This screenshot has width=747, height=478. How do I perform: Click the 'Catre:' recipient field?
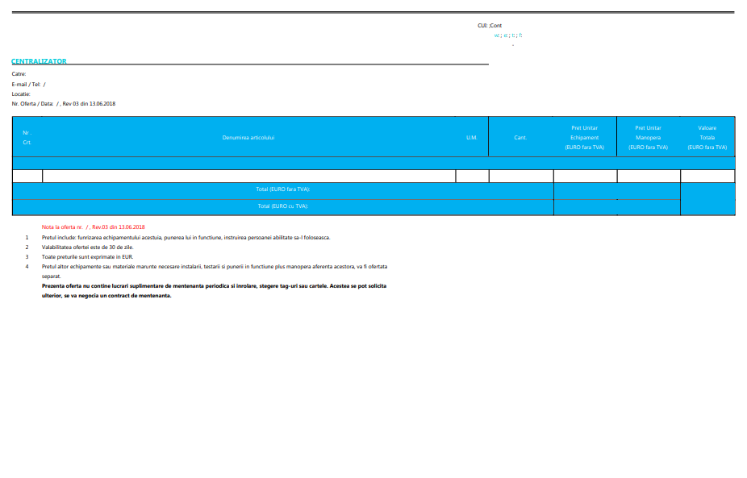pyautogui.click(x=19, y=74)
